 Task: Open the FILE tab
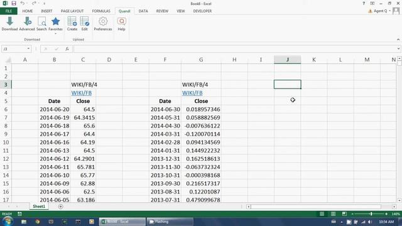pyautogui.click(x=8, y=11)
